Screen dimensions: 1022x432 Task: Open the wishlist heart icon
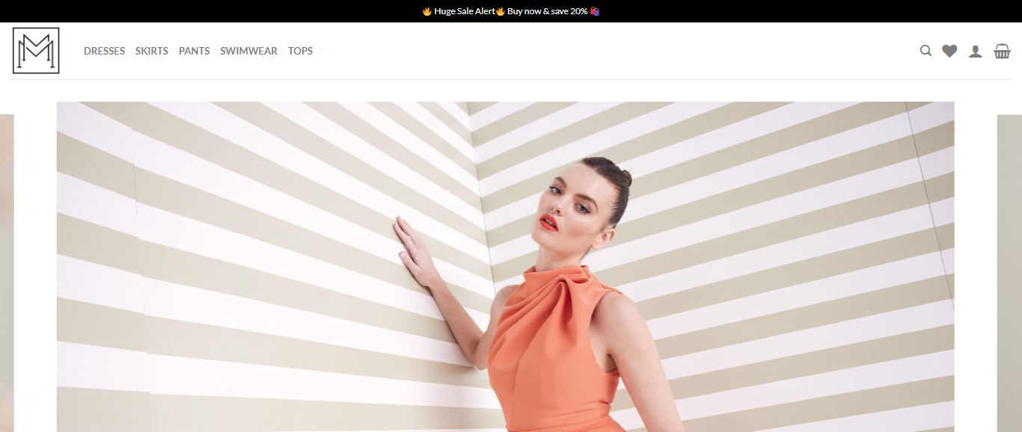(x=949, y=51)
